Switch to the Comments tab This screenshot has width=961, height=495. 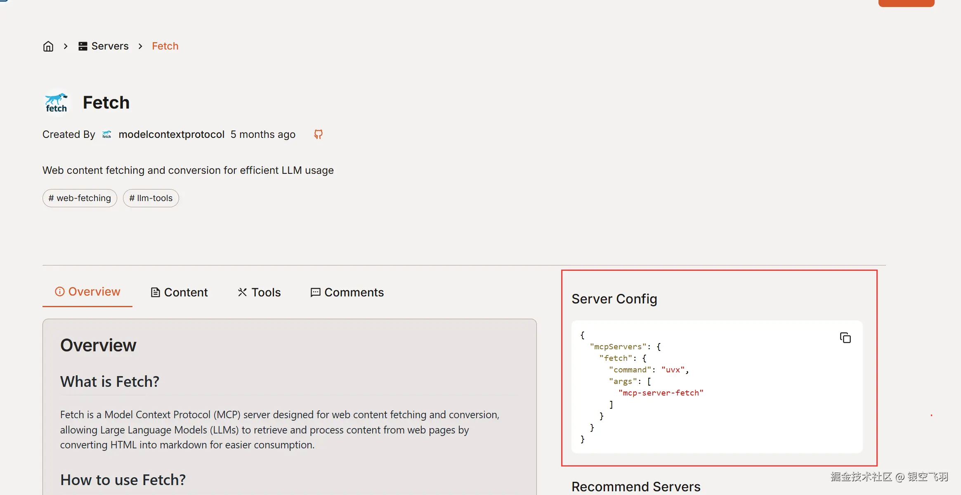pos(347,292)
